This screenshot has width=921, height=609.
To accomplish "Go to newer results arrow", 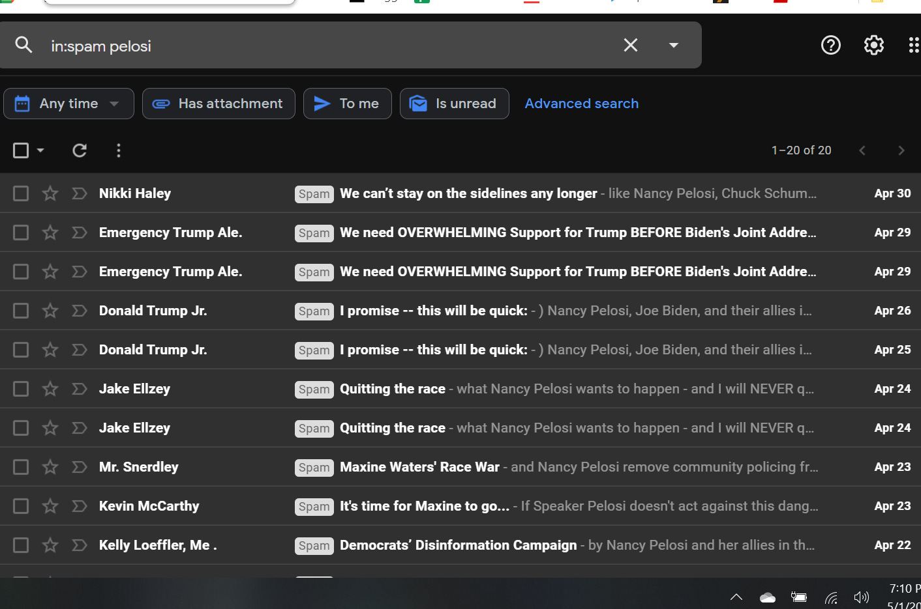I will [862, 150].
